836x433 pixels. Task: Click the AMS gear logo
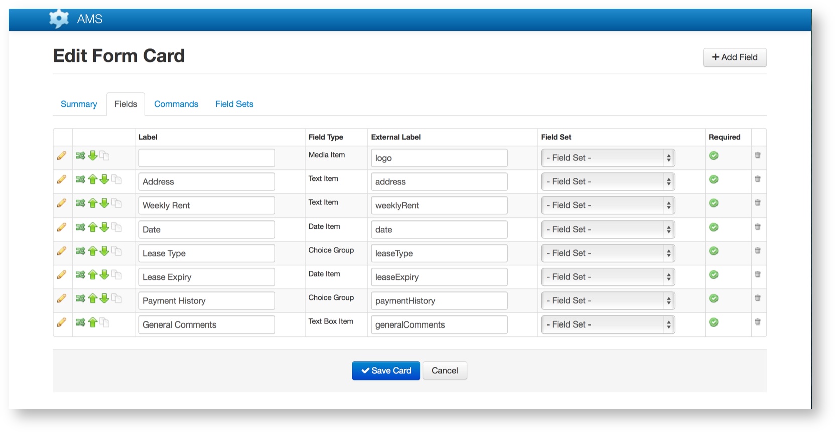pos(59,19)
